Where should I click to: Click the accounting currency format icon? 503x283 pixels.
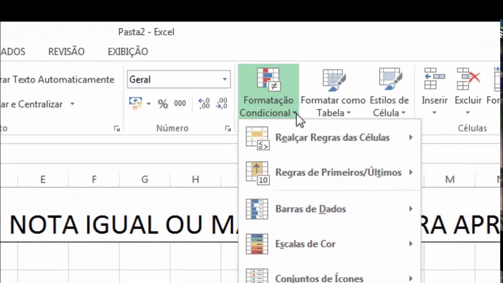(x=136, y=103)
